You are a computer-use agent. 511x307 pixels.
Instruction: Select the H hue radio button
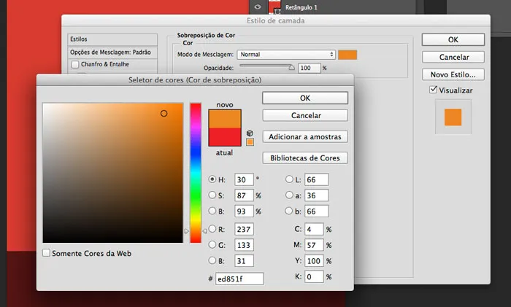[x=212, y=179]
